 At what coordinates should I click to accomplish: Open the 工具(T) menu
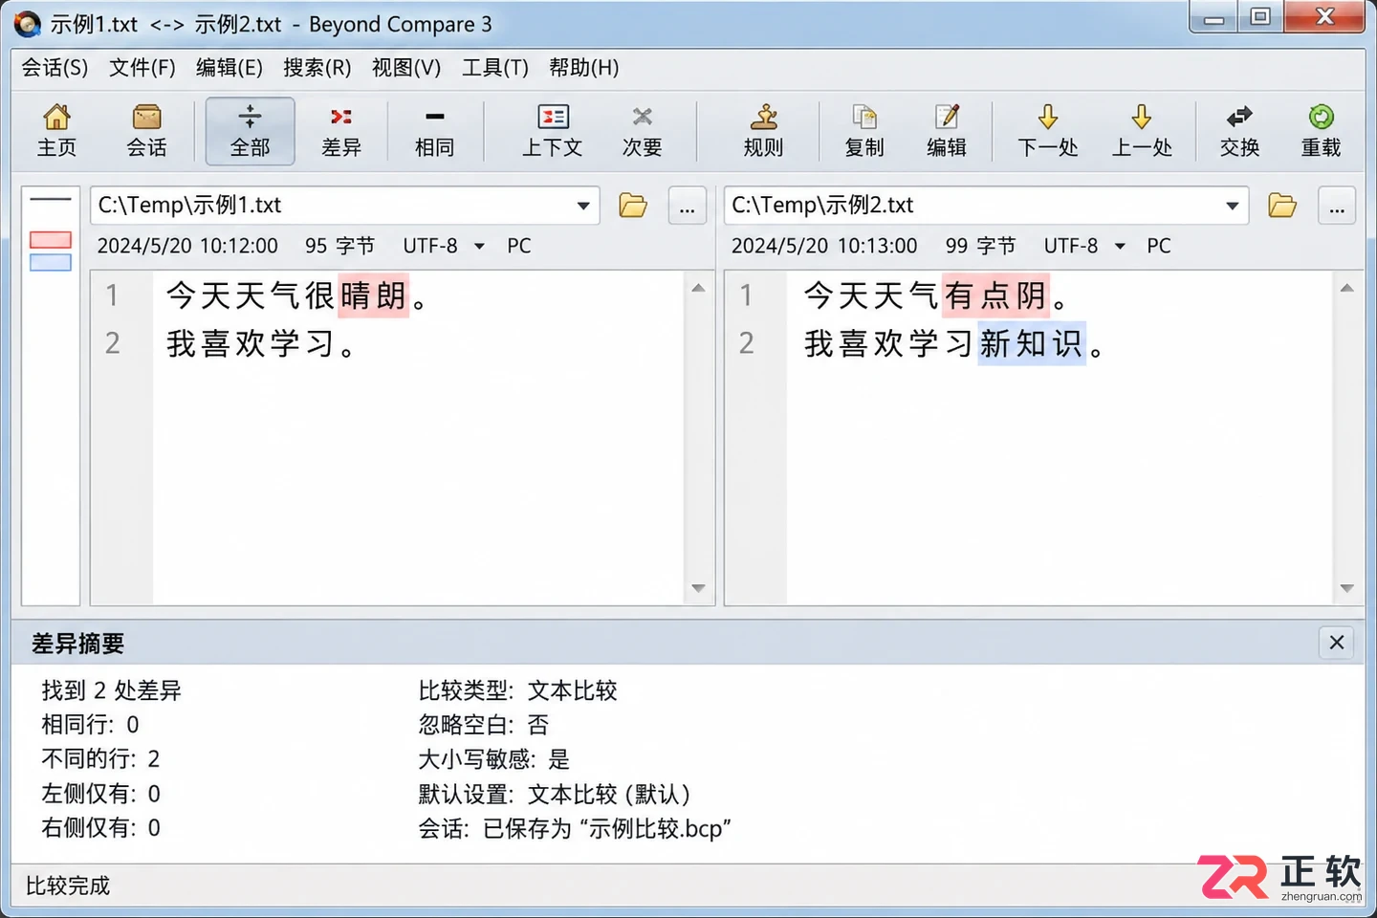pos(494,68)
